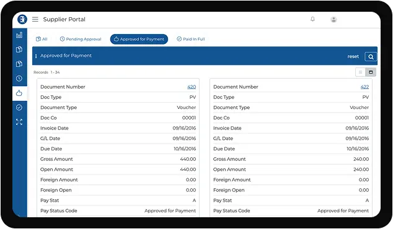Image resolution: width=393 pixels, height=229 pixels.
Task: Open the three-dot menu beside Approved for Payment
Action: click(x=36, y=56)
